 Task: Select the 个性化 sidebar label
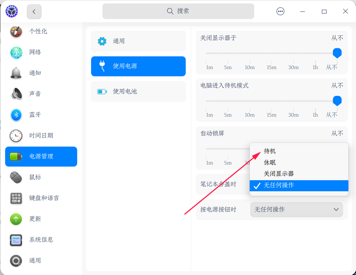coord(38,31)
